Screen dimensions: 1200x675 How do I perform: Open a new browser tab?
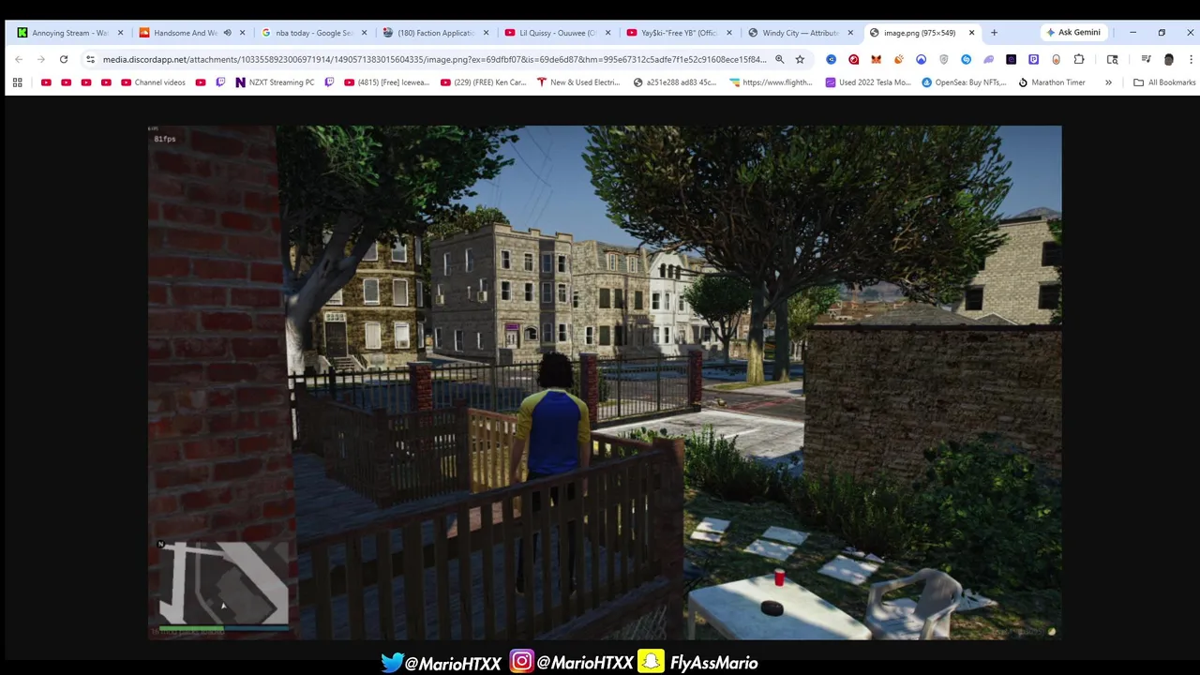pos(994,33)
